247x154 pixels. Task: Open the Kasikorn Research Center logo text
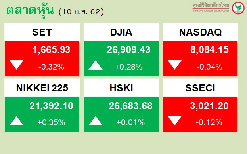point(211,8)
